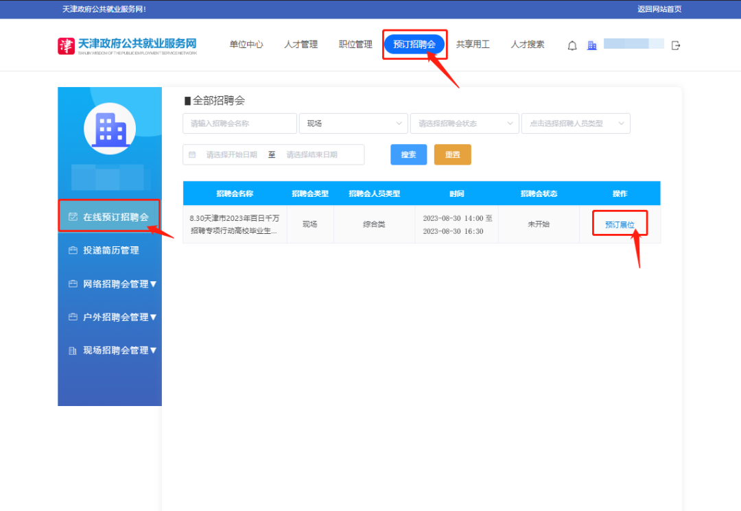Go to the 人才管理 menu
Screen dimensions: 741x511
[301, 45]
